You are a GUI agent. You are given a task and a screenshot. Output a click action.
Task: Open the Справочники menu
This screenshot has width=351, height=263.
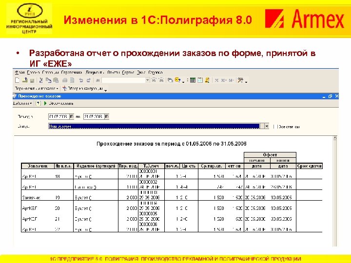tap(72, 73)
